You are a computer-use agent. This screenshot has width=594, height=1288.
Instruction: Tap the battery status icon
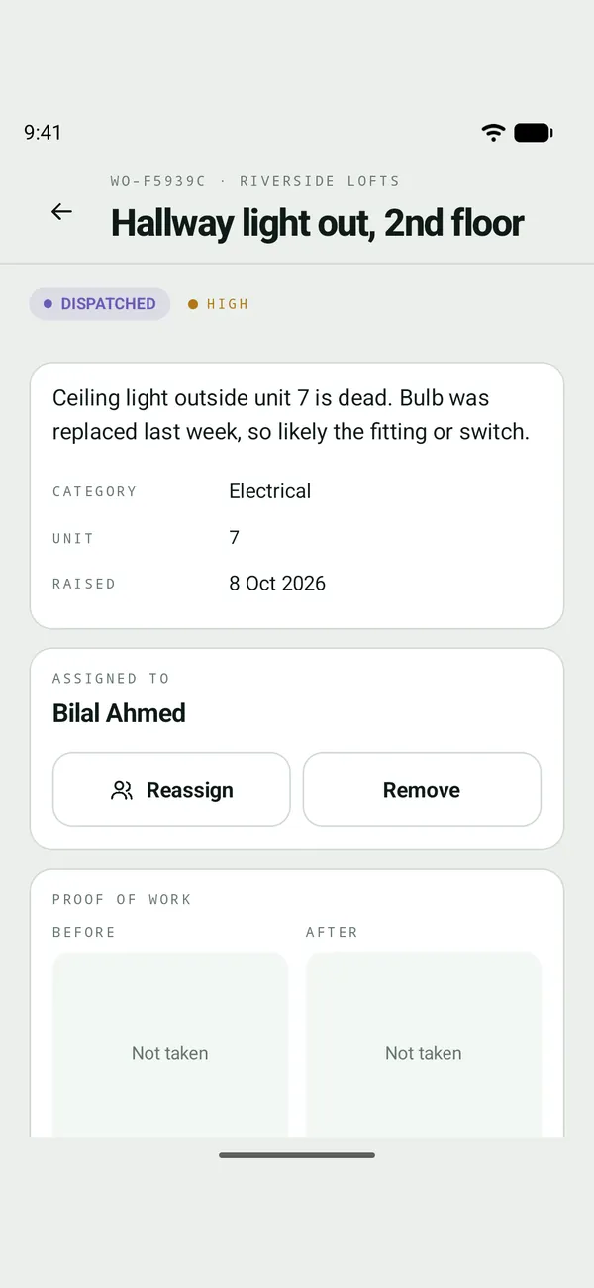(x=534, y=133)
